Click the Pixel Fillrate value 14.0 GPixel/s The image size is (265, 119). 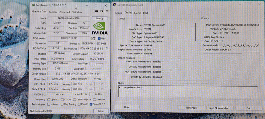[57, 59]
